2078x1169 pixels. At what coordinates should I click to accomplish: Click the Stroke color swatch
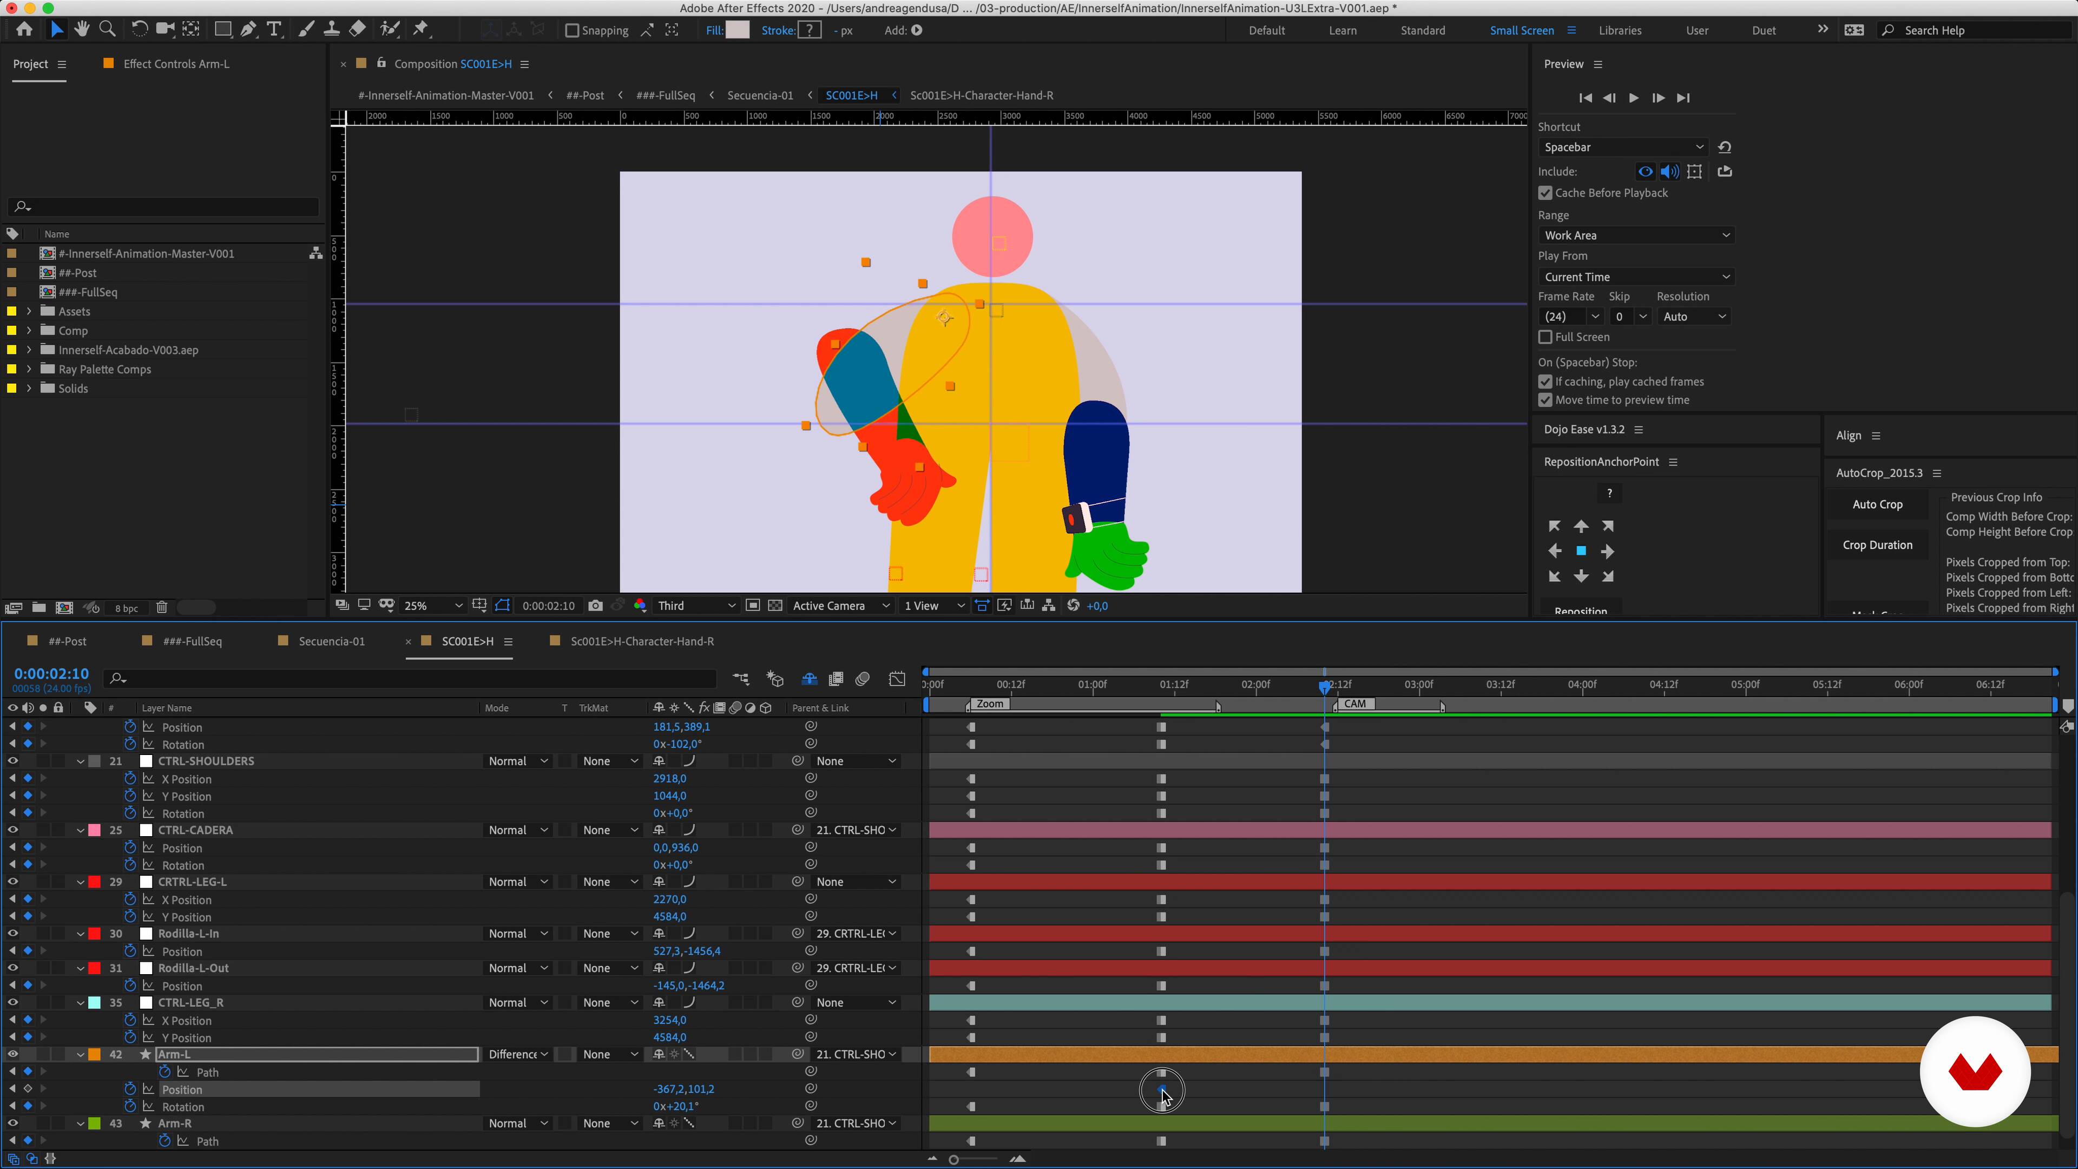[809, 30]
